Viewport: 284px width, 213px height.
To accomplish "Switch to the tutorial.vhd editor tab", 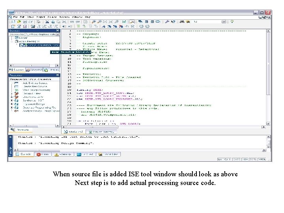I will [73, 132].
